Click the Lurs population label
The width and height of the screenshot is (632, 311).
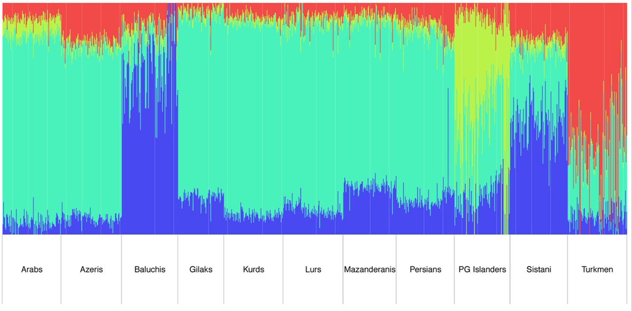pos(313,269)
